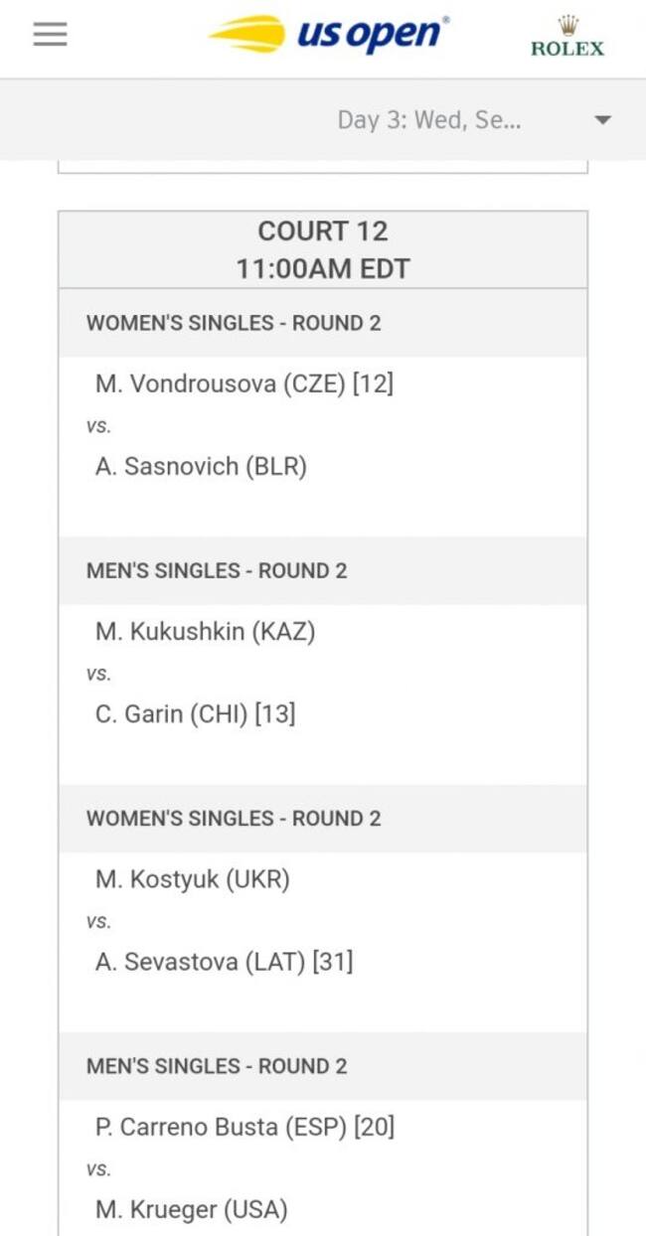Click the first Women's Singles - Round 2 header
The height and width of the screenshot is (1236, 646).
pyautogui.click(x=323, y=323)
